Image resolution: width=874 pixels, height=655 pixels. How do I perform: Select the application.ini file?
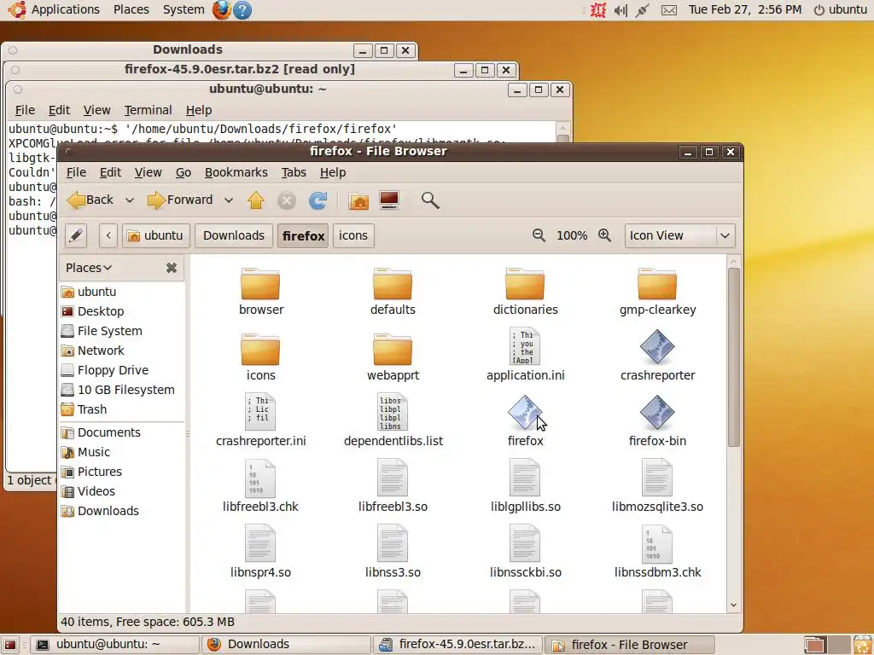525,355
